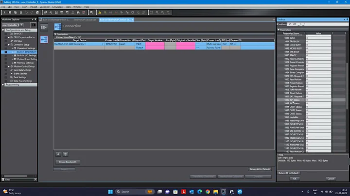Screen dimensions: 350x196
Task: Click the Build hammer toolbar icon
Action: [x=51, y=13]
